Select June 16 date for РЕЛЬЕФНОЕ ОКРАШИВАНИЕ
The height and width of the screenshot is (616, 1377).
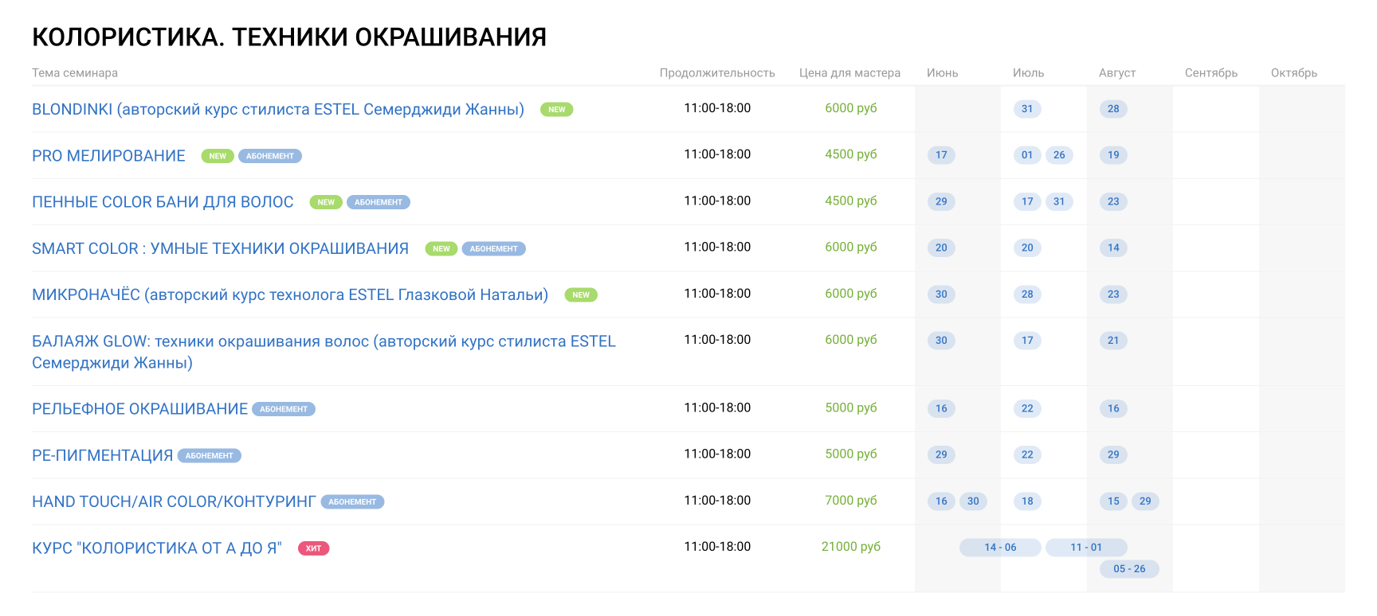[x=941, y=408]
